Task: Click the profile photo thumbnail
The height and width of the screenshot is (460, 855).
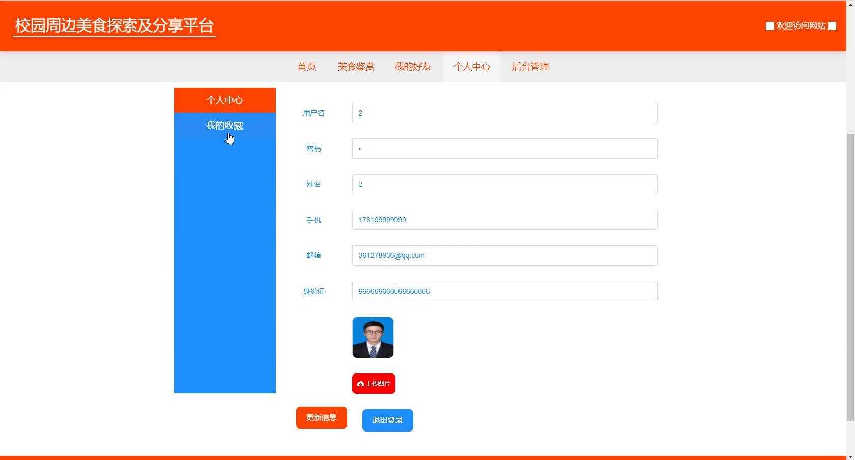Action: [373, 337]
